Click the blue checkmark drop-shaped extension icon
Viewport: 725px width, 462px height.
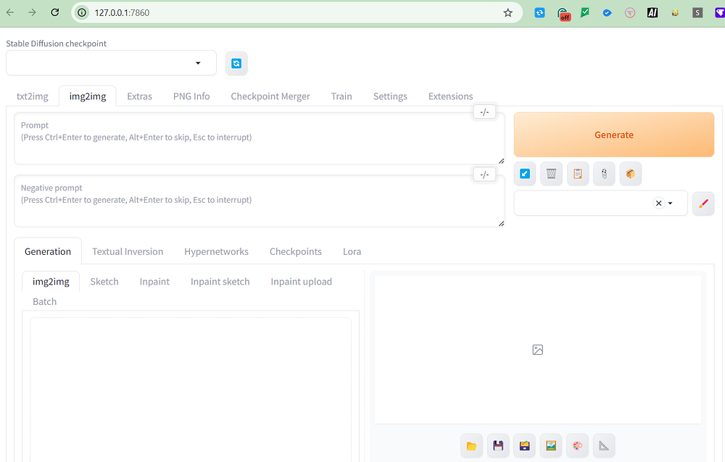(x=607, y=12)
